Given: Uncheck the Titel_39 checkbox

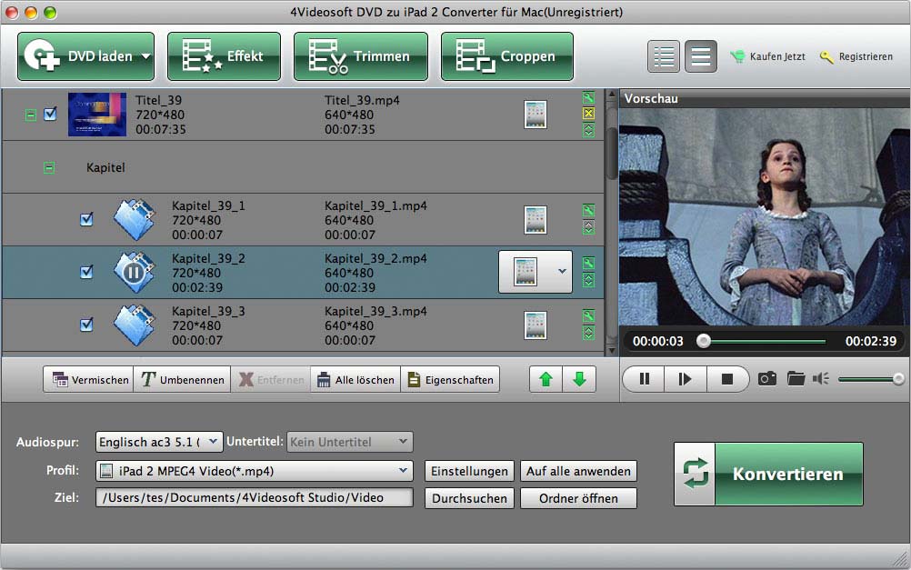Looking at the screenshot, I should (x=51, y=115).
